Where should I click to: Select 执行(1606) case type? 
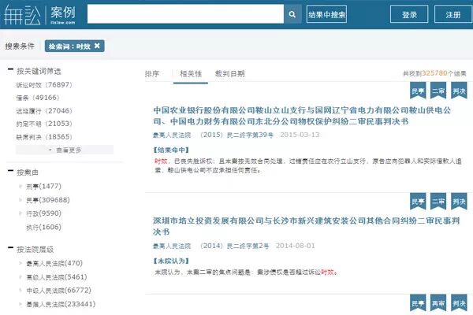pos(43,228)
